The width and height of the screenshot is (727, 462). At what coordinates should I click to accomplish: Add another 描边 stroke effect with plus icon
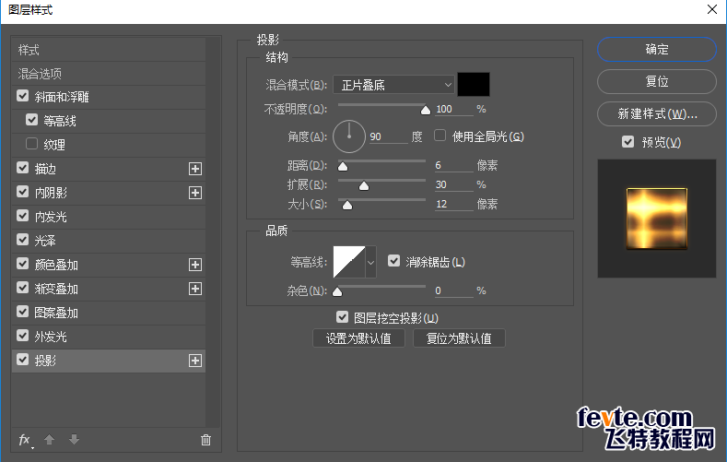pos(195,169)
